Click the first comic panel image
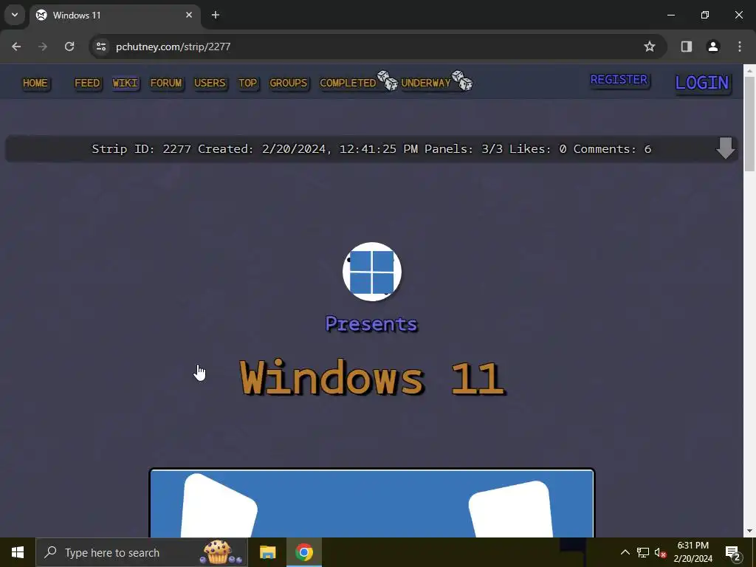Viewport: 756px width, 567px height. (372, 503)
